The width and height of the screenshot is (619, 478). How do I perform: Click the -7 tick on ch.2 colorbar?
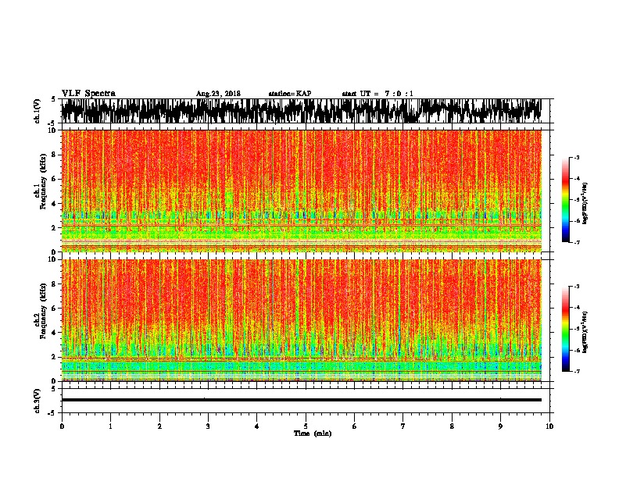[577, 372]
